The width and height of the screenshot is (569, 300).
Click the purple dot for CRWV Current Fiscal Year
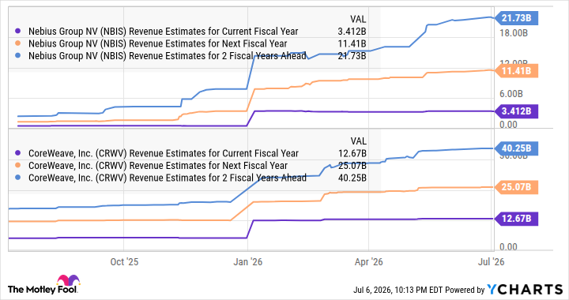click(17, 153)
